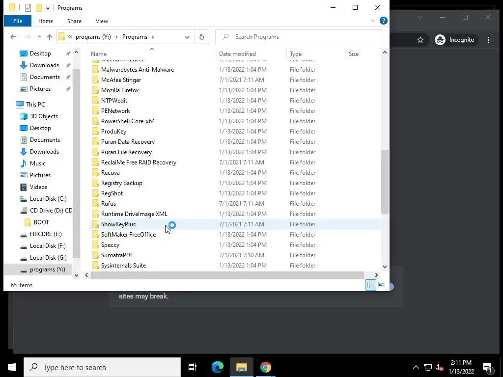Switch to details view layout icon
The width and height of the screenshot is (503, 377).
tap(371, 285)
